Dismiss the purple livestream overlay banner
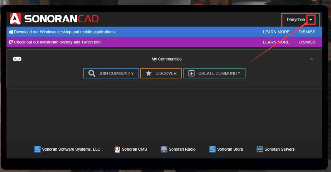 click(x=307, y=42)
